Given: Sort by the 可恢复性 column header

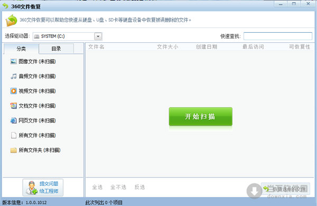Looking at the screenshot, I should coord(300,47).
